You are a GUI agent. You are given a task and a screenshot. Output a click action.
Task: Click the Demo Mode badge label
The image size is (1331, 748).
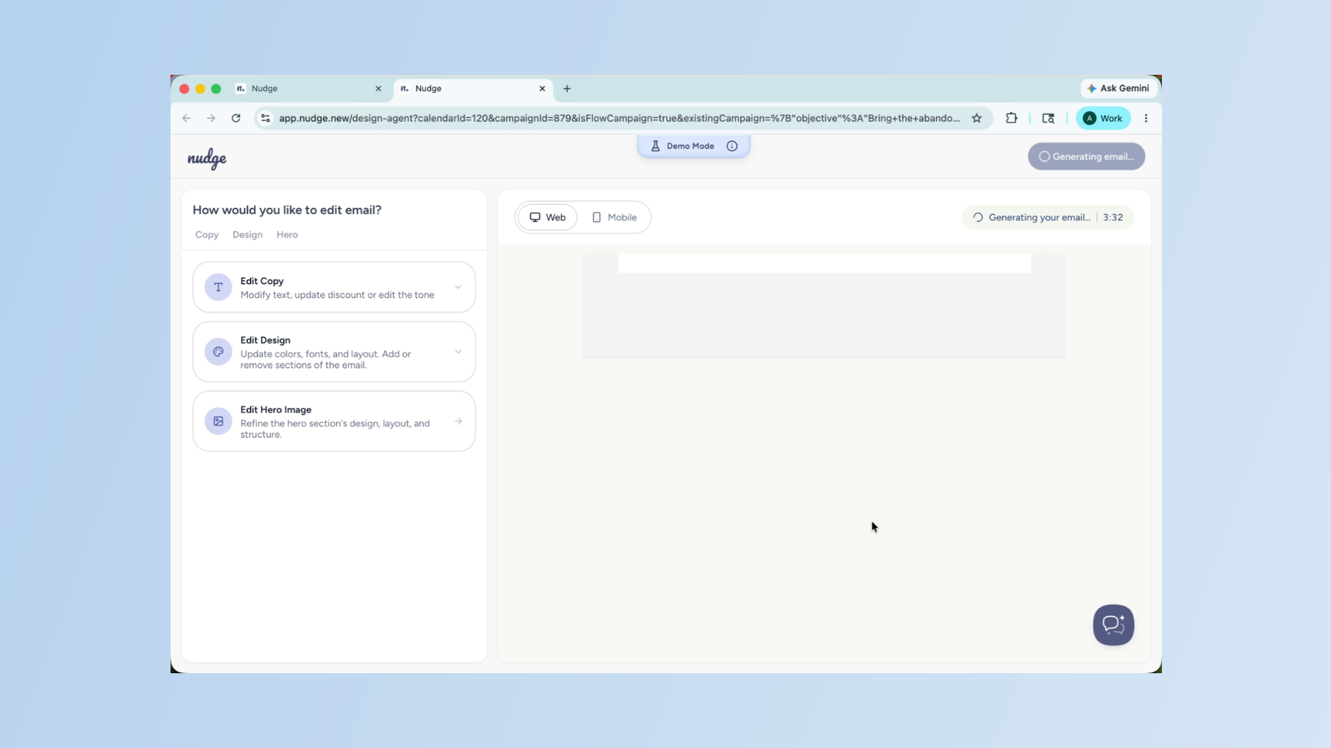tap(690, 146)
